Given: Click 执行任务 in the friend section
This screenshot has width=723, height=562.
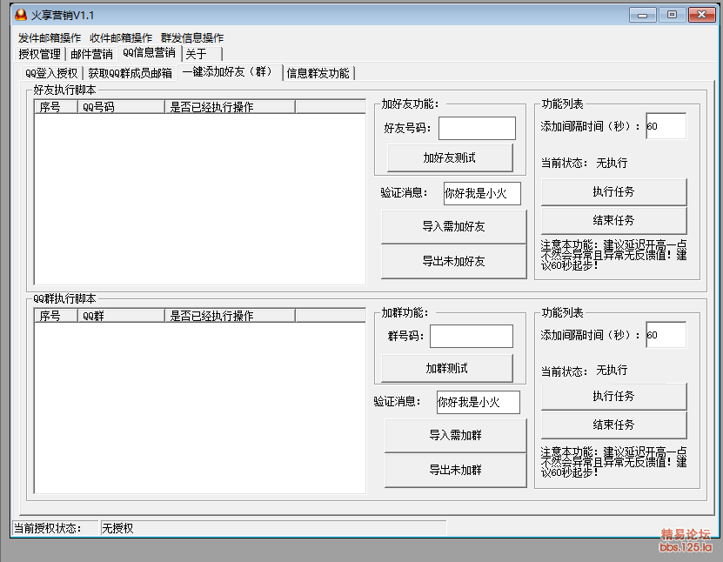Looking at the screenshot, I should pyautogui.click(x=613, y=191).
